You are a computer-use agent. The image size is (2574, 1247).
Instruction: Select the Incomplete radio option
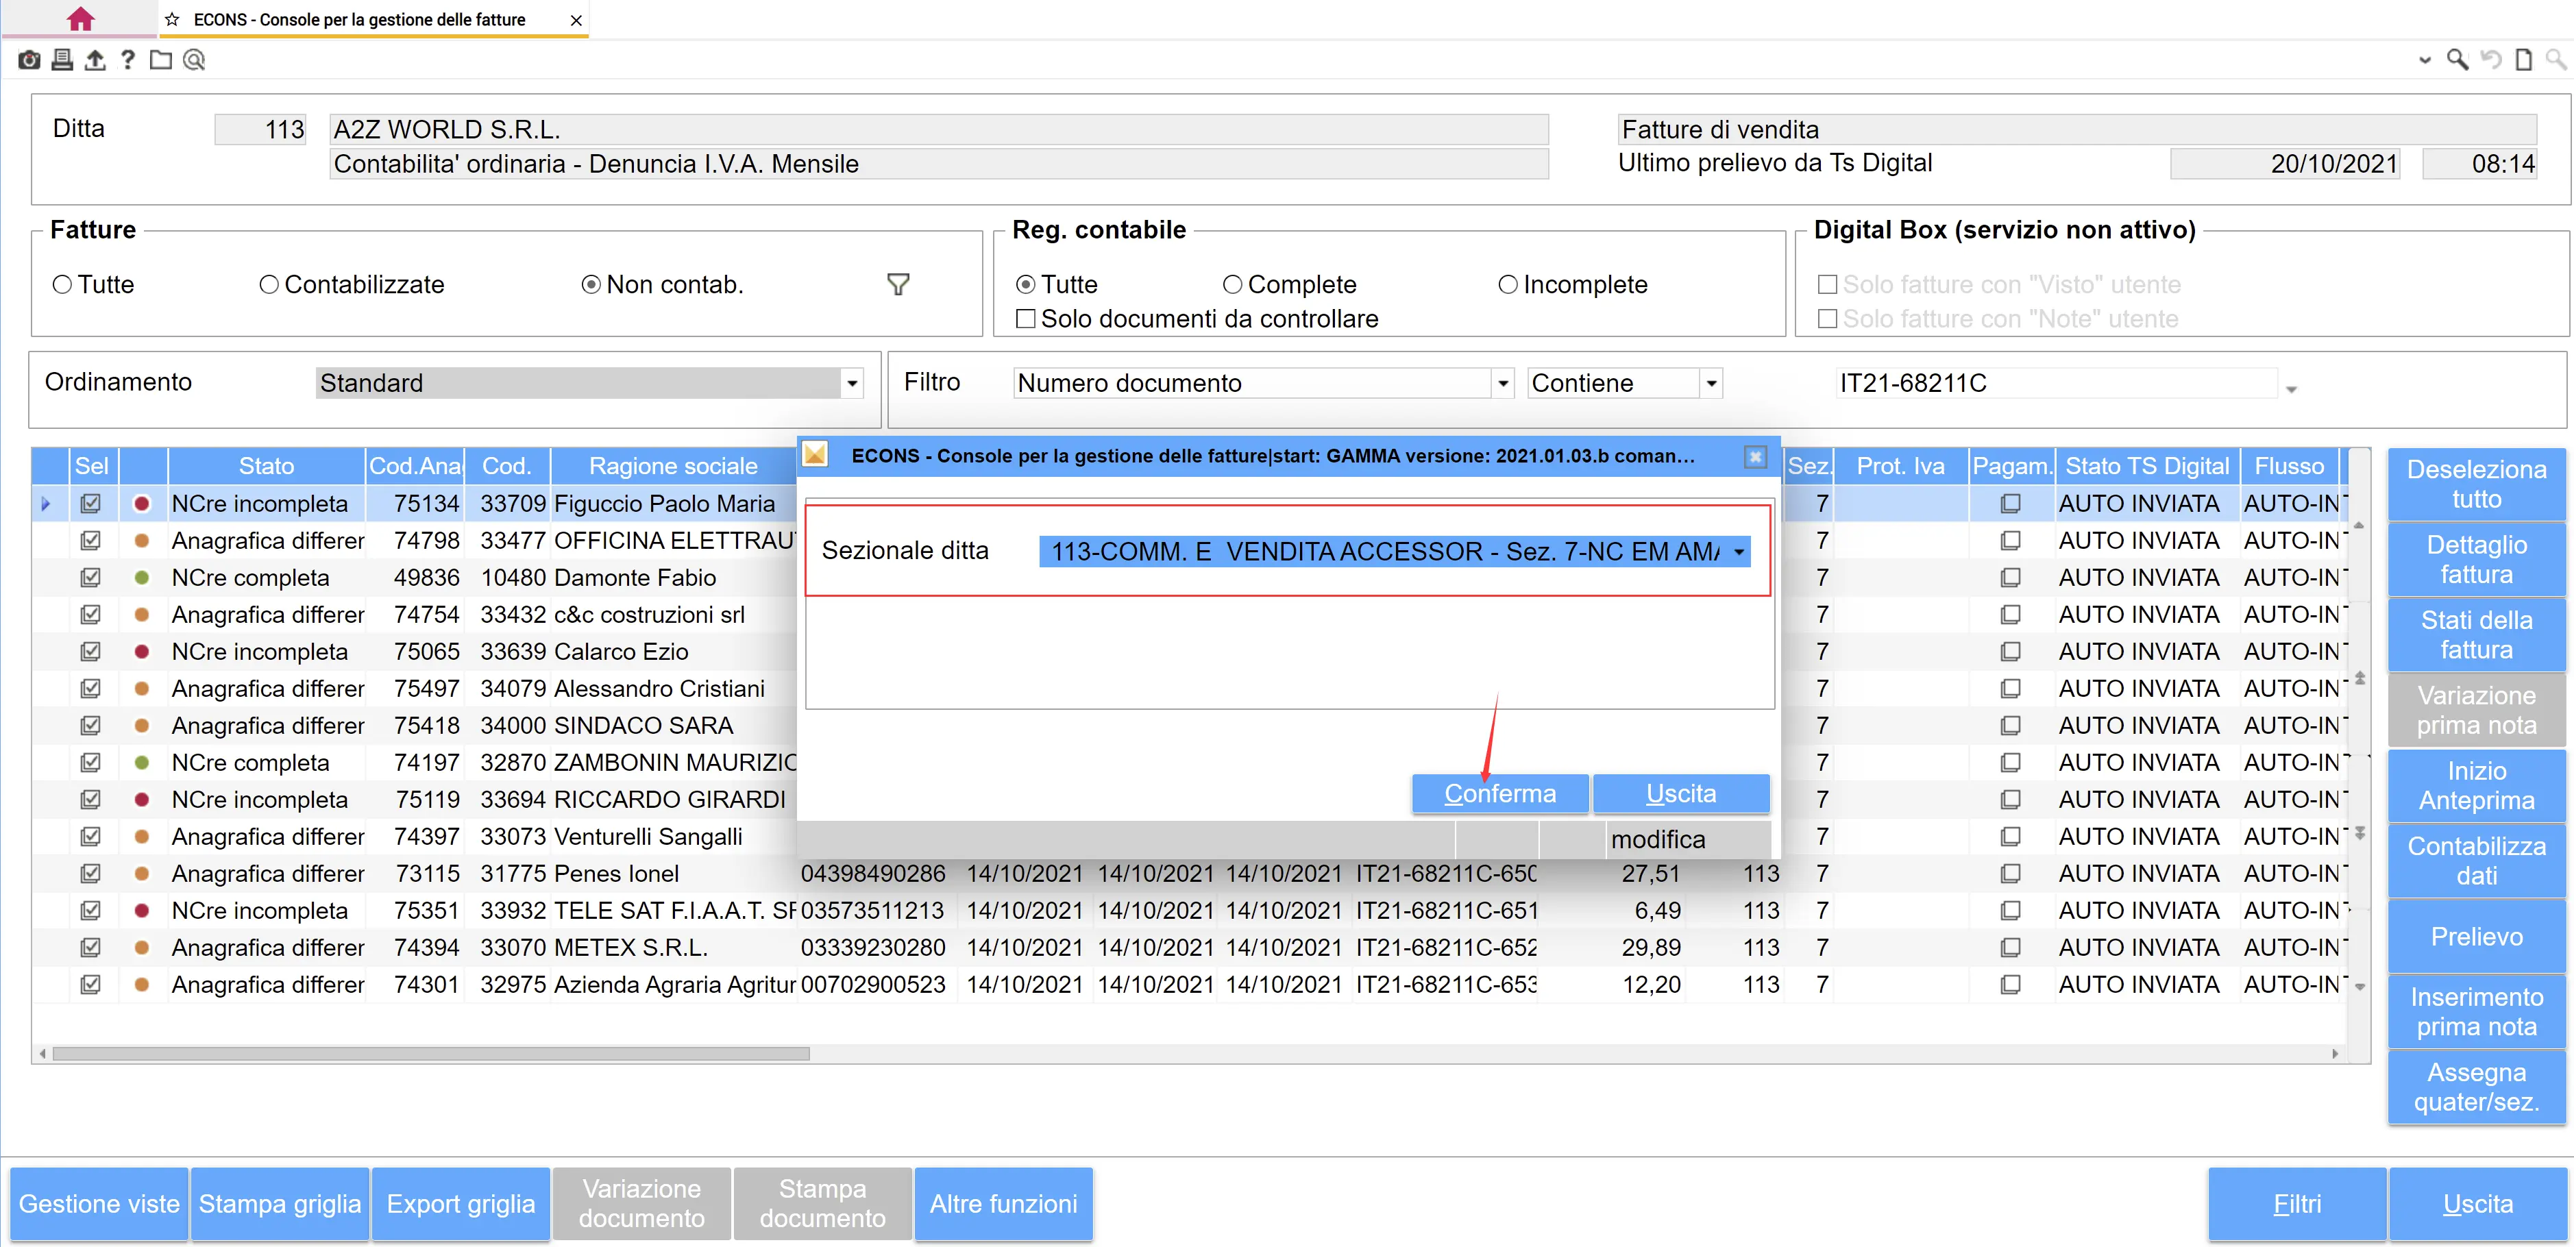click(1508, 285)
